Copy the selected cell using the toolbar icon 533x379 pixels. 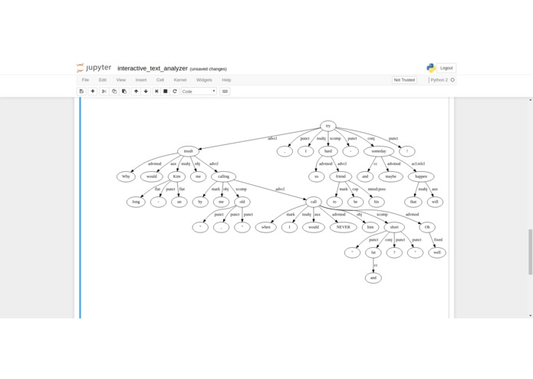(114, 91)
